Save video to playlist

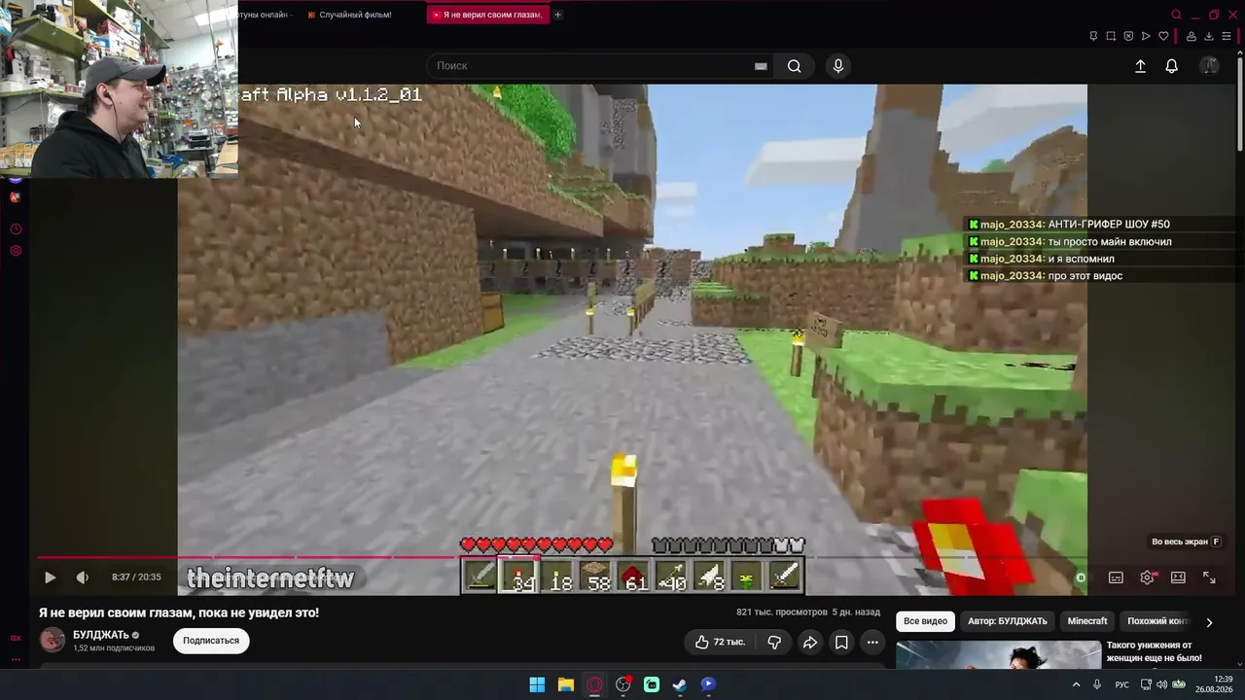pyautogui.click(x=841, y=642)
